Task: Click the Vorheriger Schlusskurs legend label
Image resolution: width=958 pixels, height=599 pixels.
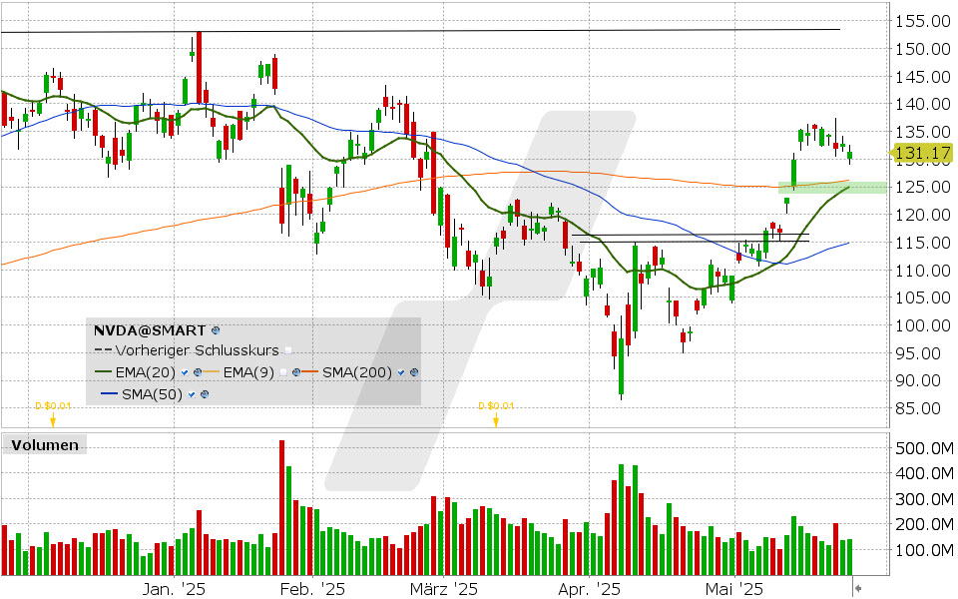Action: pos(197,350)
